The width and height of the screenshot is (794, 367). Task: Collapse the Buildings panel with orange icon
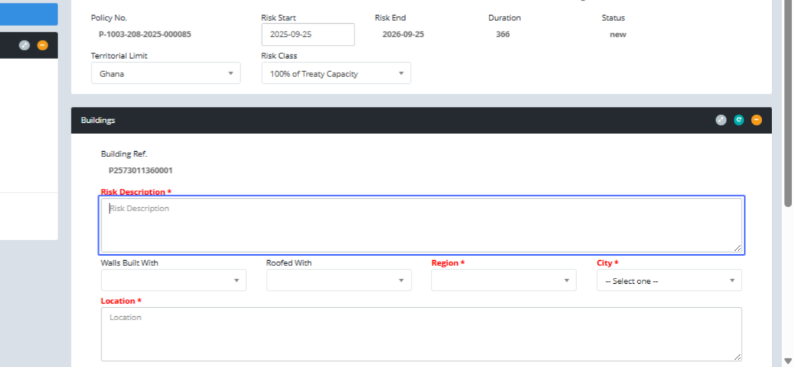pyautogui.click(x=756, y=120)
